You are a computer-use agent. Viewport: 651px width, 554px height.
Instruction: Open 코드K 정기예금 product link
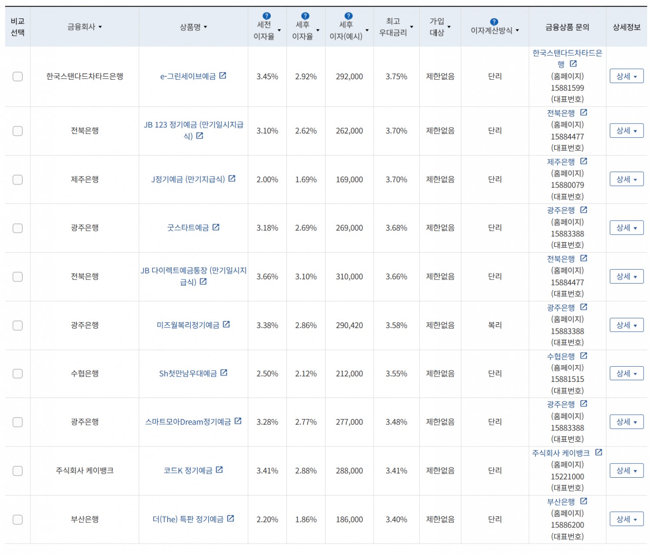(188, 470)
